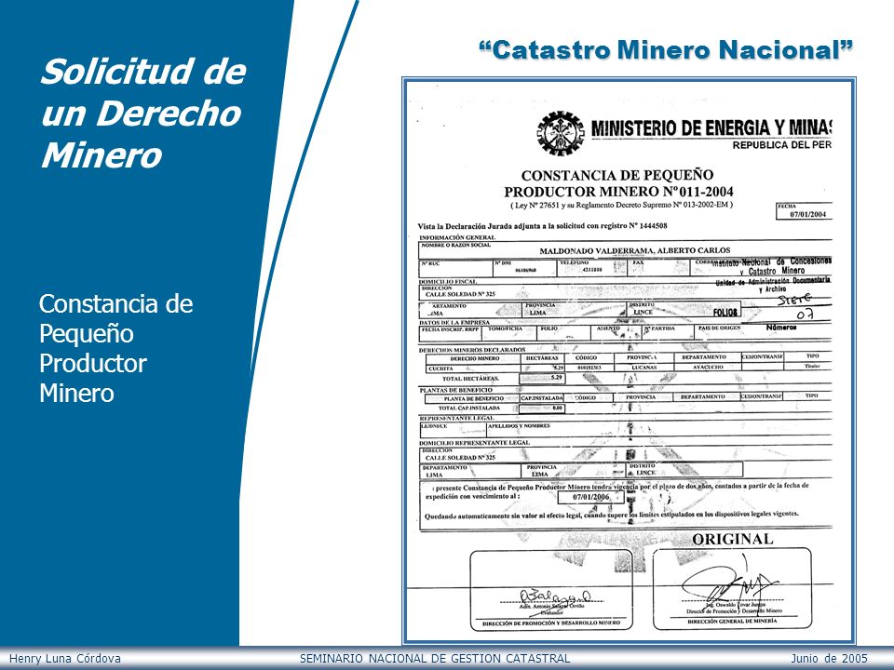Click 'REPUBLICA DEL PER' text under ministry header
This screenshot has height=670, width=894.
pyautogui.click(x=781, y=145)
